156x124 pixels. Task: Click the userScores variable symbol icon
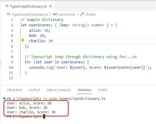point(55,14)
